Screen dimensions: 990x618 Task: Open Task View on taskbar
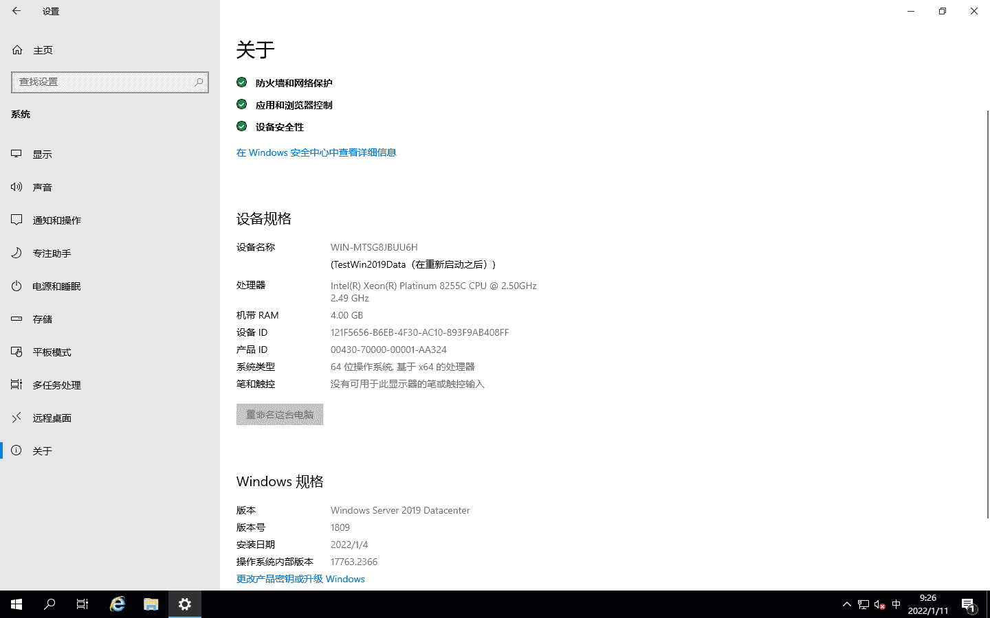pyautogui.click(x=82, y=604)
